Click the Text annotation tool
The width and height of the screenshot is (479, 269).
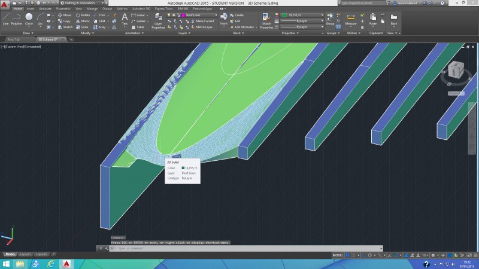(x=125, y=19)
